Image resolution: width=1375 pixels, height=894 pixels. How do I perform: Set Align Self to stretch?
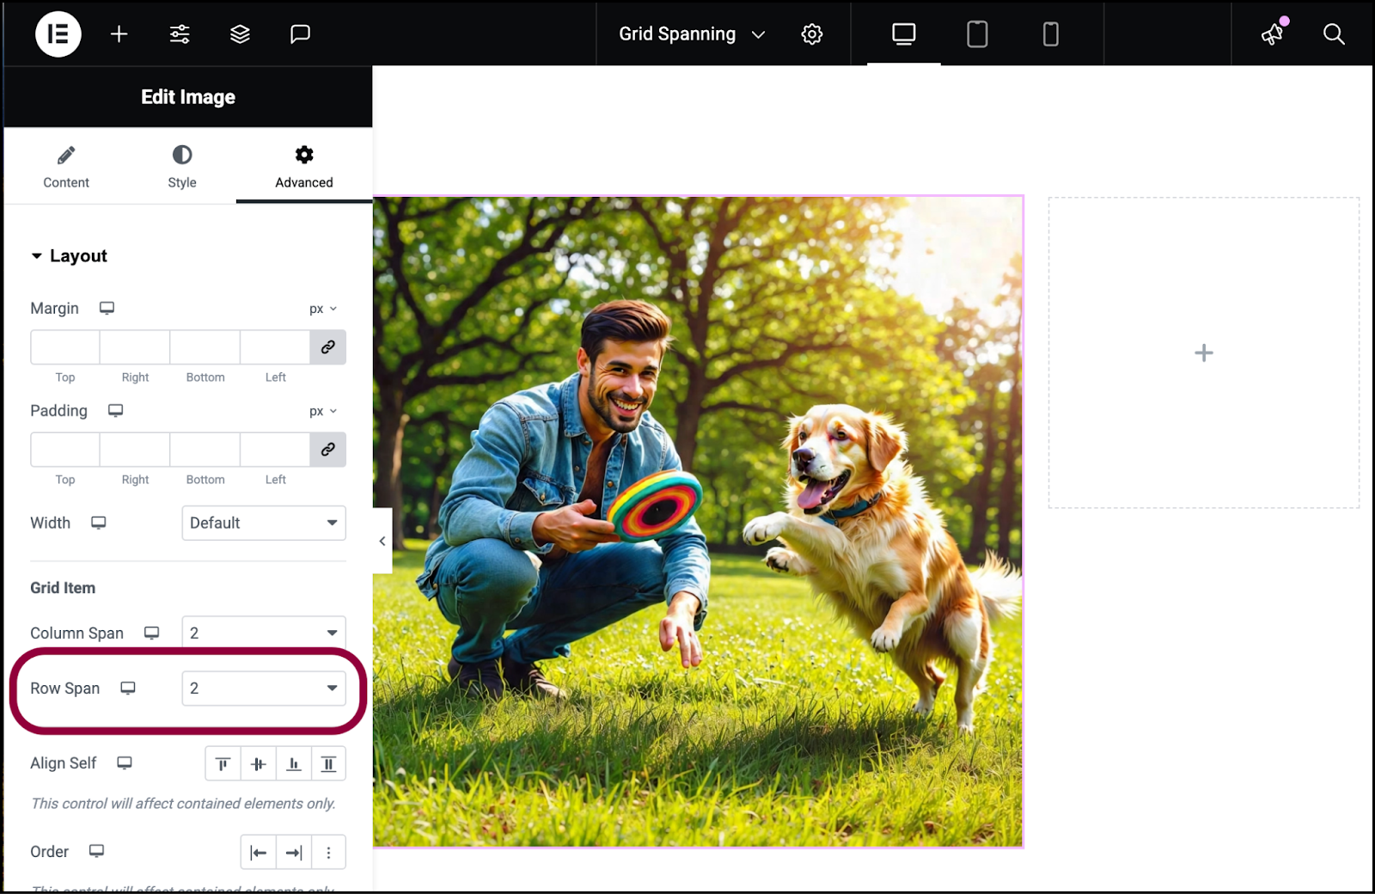pos(328,764)
